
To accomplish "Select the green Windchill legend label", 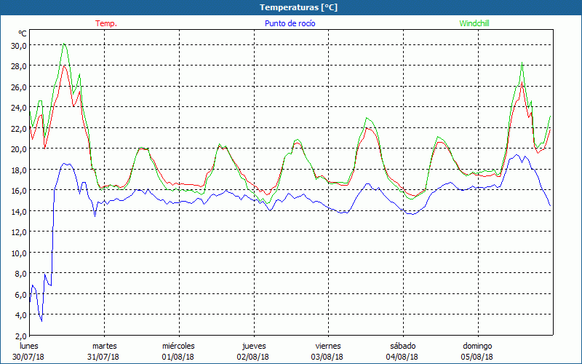I will click(475, 23).
